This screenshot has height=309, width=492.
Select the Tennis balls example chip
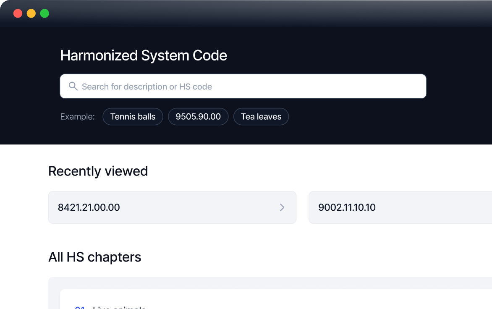133,117
